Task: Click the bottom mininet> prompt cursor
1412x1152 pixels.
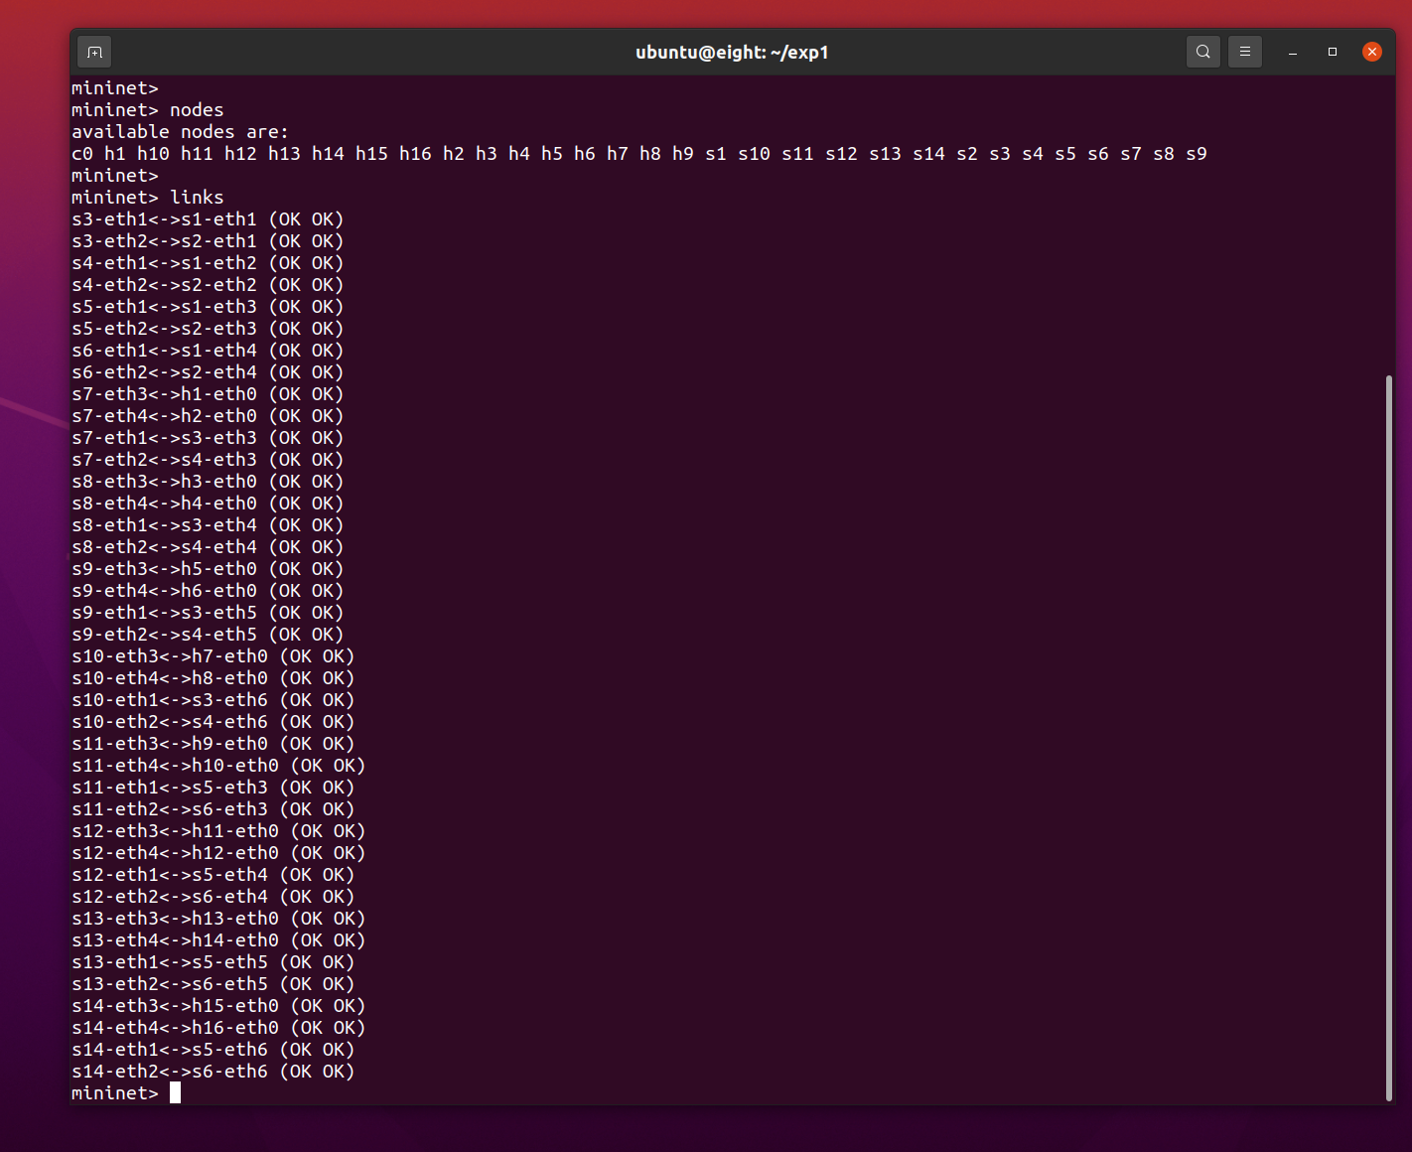Action: tap(175, 1093)
